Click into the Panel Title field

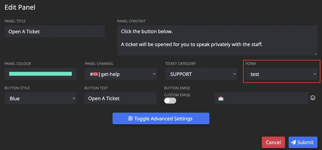54,31
